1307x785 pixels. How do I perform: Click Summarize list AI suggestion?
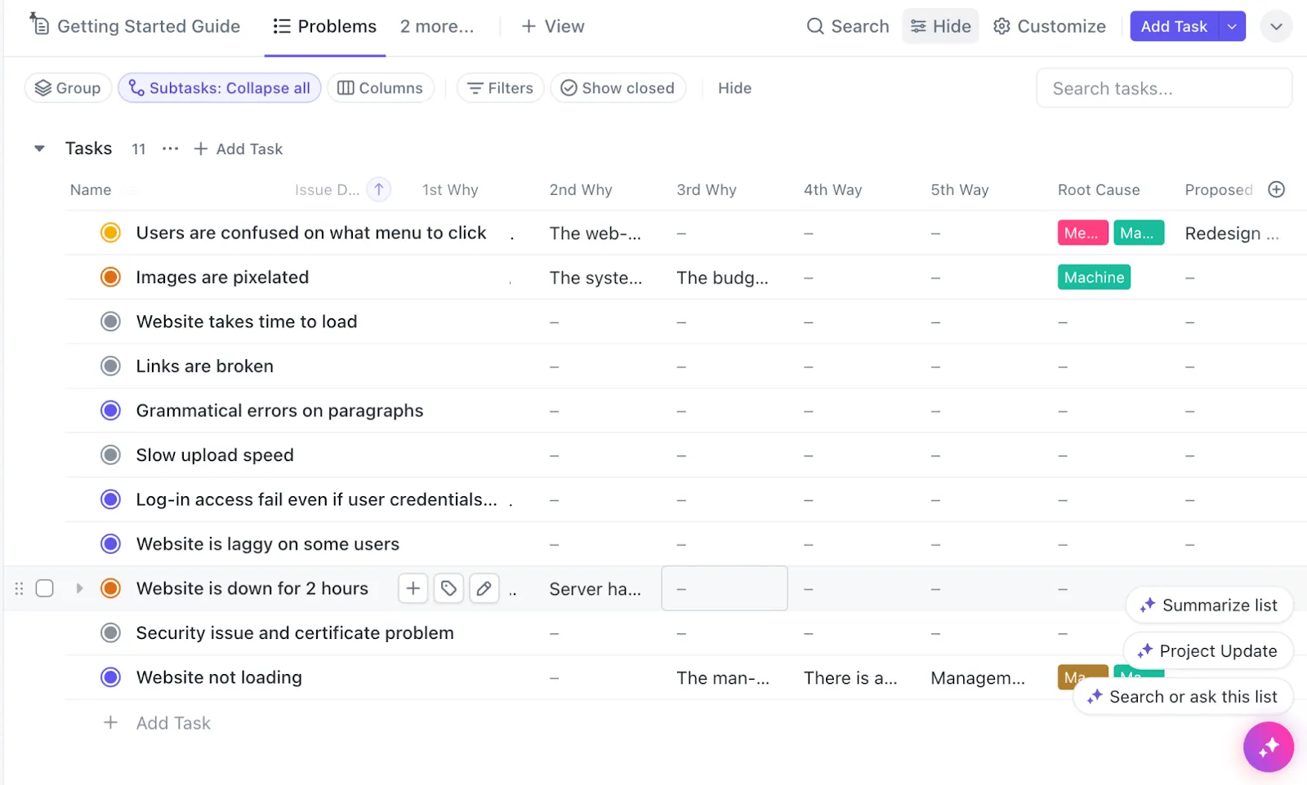pyautogui.click(x=1209, y=605)
